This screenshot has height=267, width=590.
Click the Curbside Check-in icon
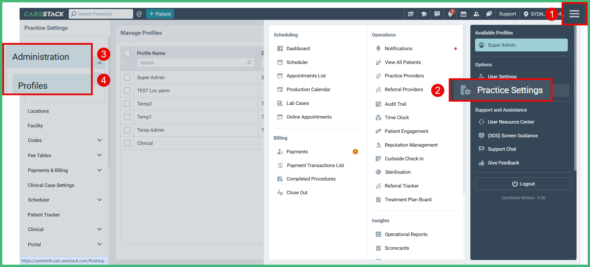pyautogui.click(x=378, y=159)
